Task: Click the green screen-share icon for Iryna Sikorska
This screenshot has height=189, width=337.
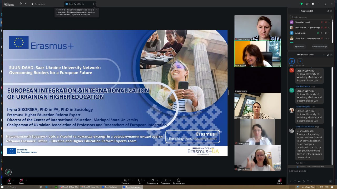Action: click(318, 33)
